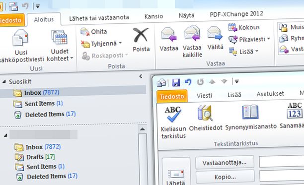Open Synonyymisanasto thesaurus book icon

(x=250, y=112)
